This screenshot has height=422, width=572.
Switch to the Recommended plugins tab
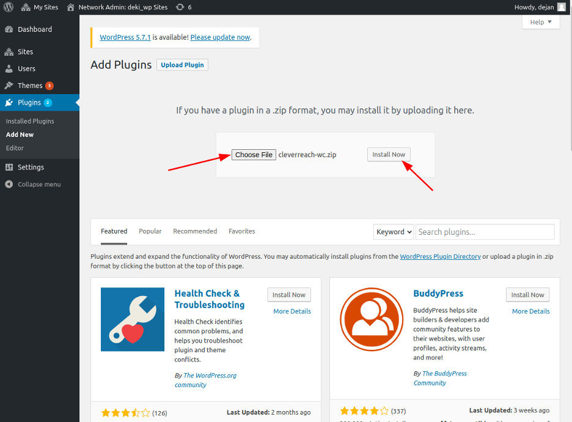click(195, 231)
